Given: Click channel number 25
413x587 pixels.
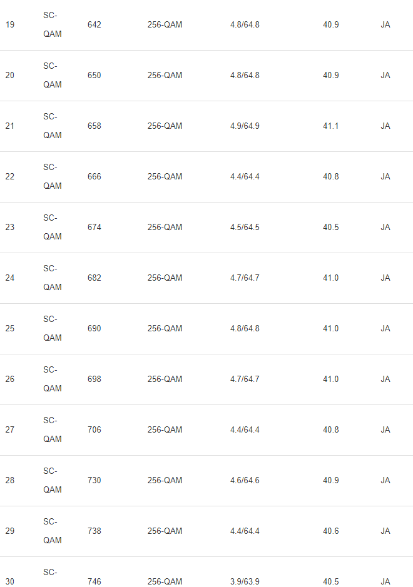Looking at the screenshot, I should [x=10, y=329].
